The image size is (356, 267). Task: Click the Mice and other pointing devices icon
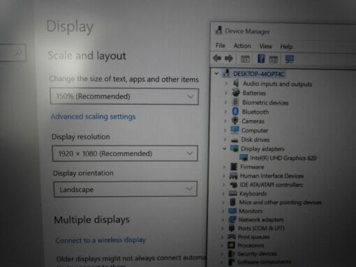tap(232, 202)
